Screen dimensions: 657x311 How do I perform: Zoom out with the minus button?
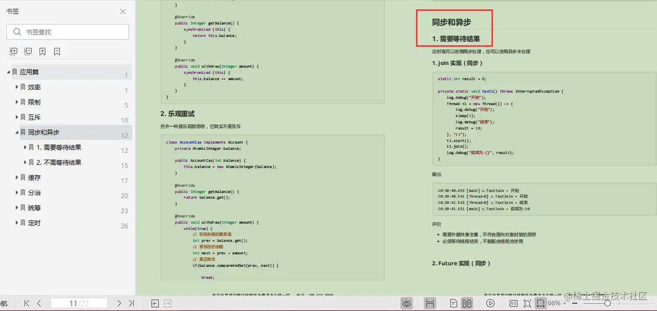point(575,303)
